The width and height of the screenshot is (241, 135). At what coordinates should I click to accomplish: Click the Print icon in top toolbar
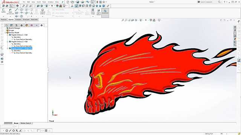point(82,2)
